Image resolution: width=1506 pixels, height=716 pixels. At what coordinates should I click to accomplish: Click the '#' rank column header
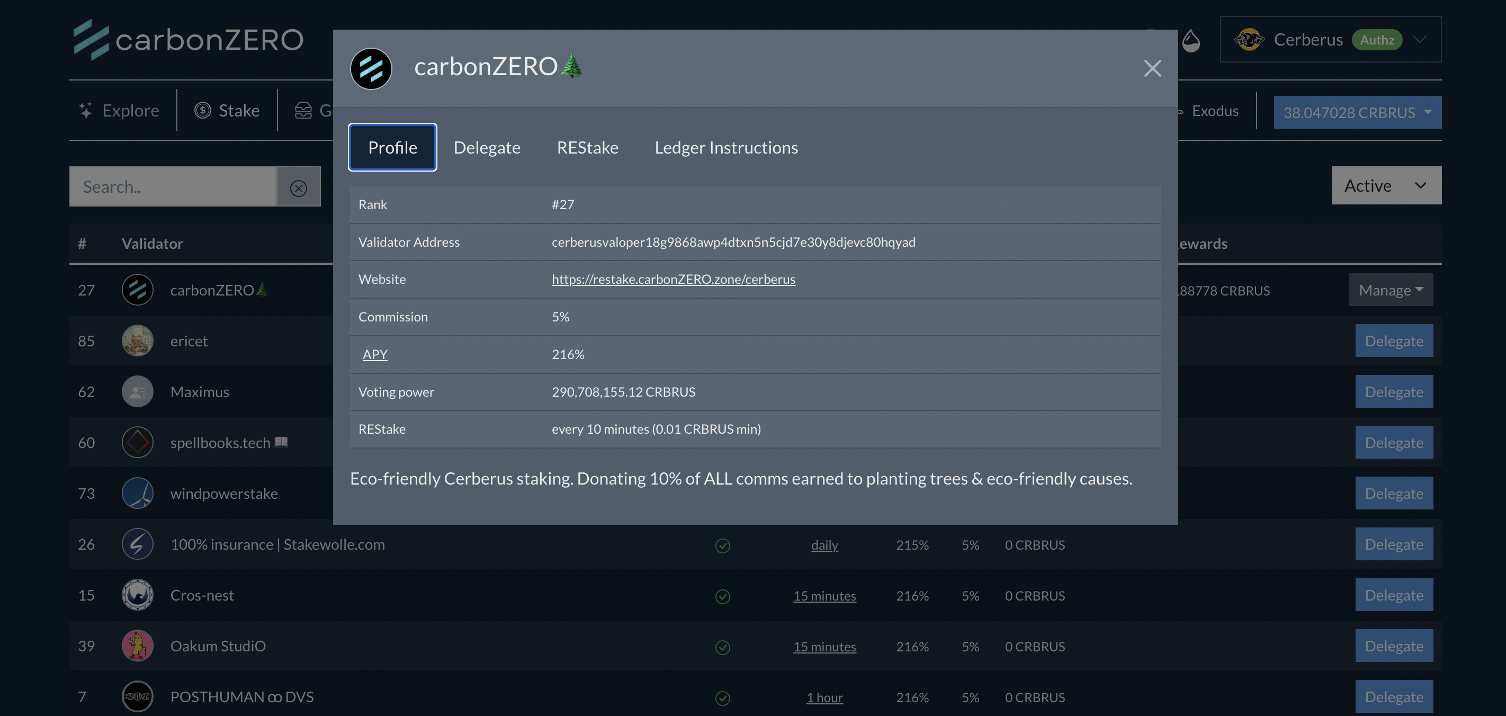click(x=82, y=243)
